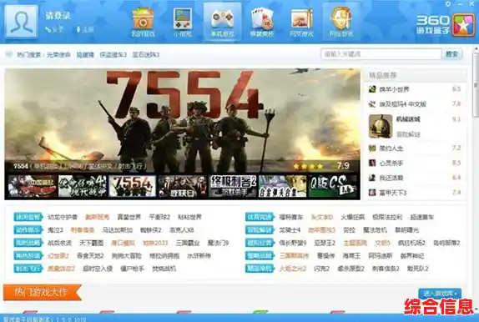Open the 策略战棋 category tag
Viewport: 479px width, 322px height.
point(260,255)
